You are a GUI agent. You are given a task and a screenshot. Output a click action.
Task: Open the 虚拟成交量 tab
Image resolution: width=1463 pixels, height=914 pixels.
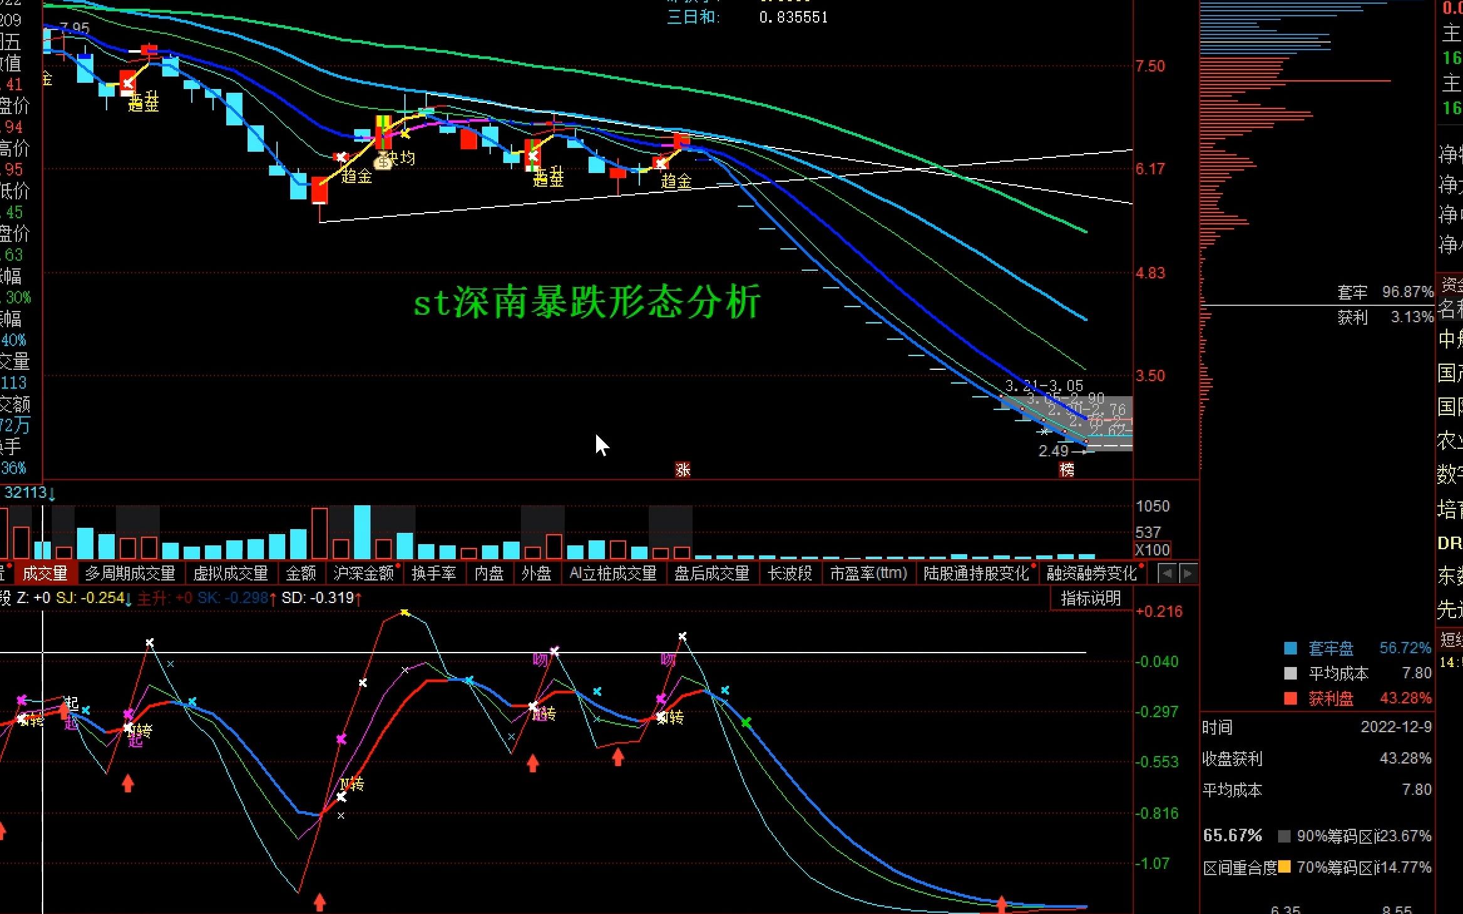click(x=231, y=573)
